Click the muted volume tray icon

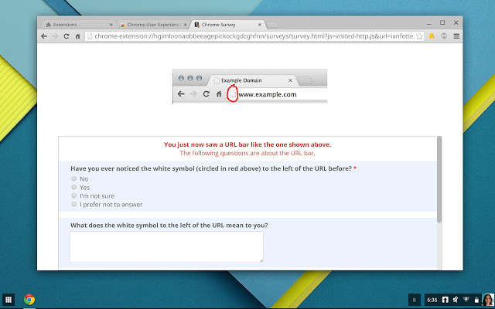(456, 300)
